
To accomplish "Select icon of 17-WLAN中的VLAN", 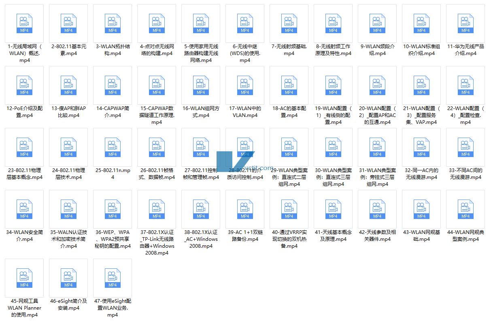I will pos(245,85).
